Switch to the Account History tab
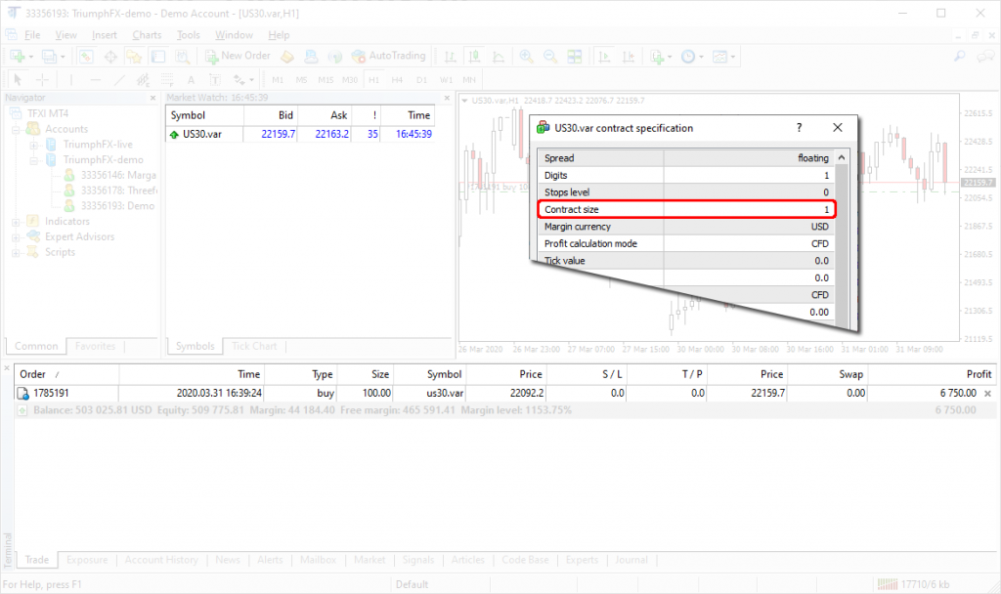1001x594 pixels. tap(161, 560)
